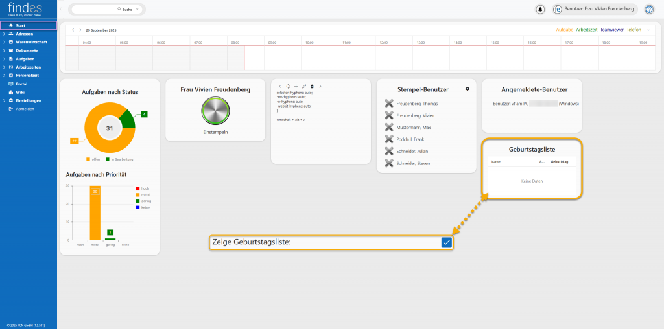Screen dimensions: 664x329
Task: Open the Benutzer Frau Vivien Freudenberg button
Action: pyautogui.click(x=595, y=10)
